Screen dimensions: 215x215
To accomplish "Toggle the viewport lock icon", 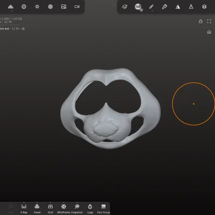I will coord(200,21).
